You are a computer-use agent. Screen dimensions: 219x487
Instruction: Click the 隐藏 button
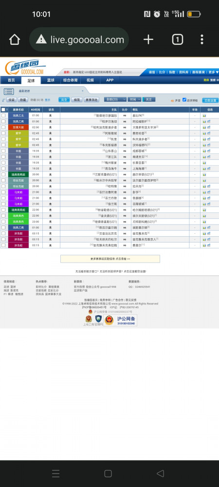pyautogui.click(x=23, y=100)
